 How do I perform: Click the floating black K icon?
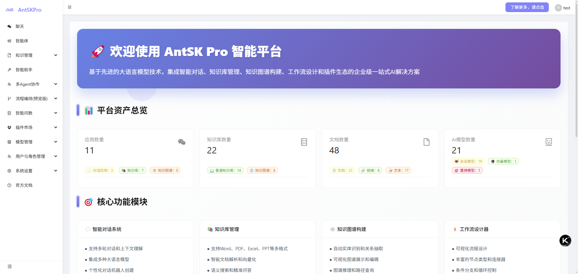[565, 241]
